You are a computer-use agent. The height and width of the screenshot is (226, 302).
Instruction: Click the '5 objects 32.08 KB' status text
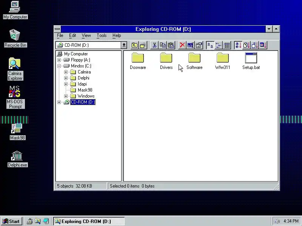74,186
